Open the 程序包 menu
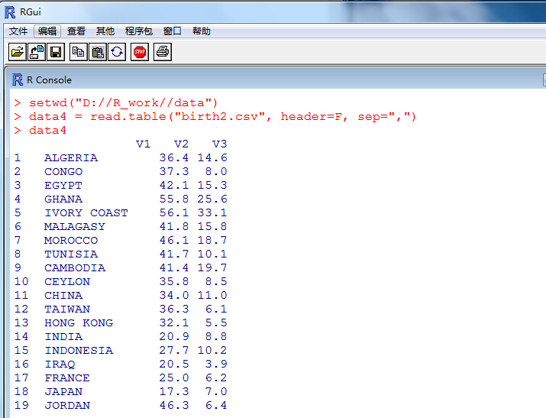 (x=138, y=31)
